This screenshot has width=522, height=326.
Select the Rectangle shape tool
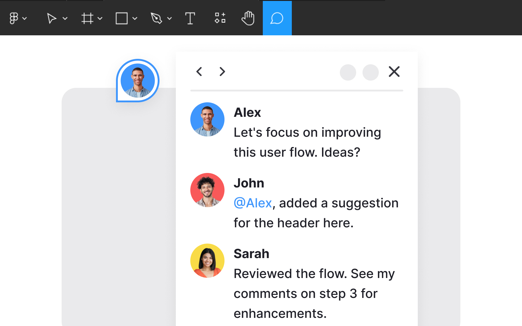(121, 18)
